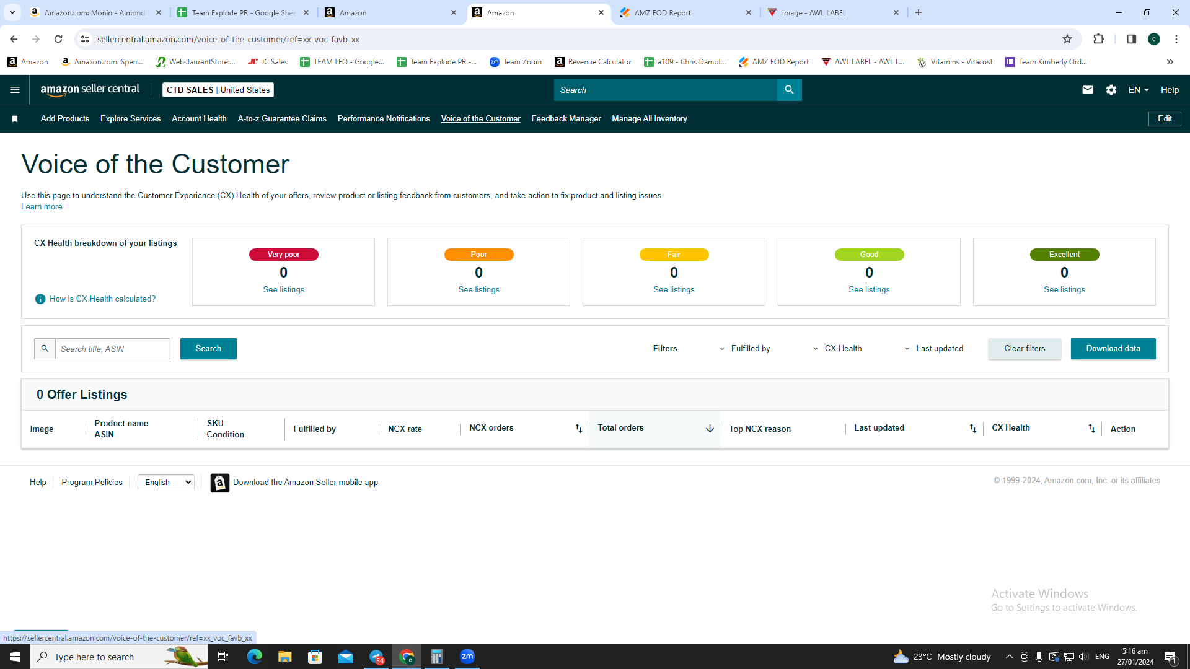Show more bookmarks with the double chevron
This screenshot has width=1190, height=669.
click(x=1170, y=62)
